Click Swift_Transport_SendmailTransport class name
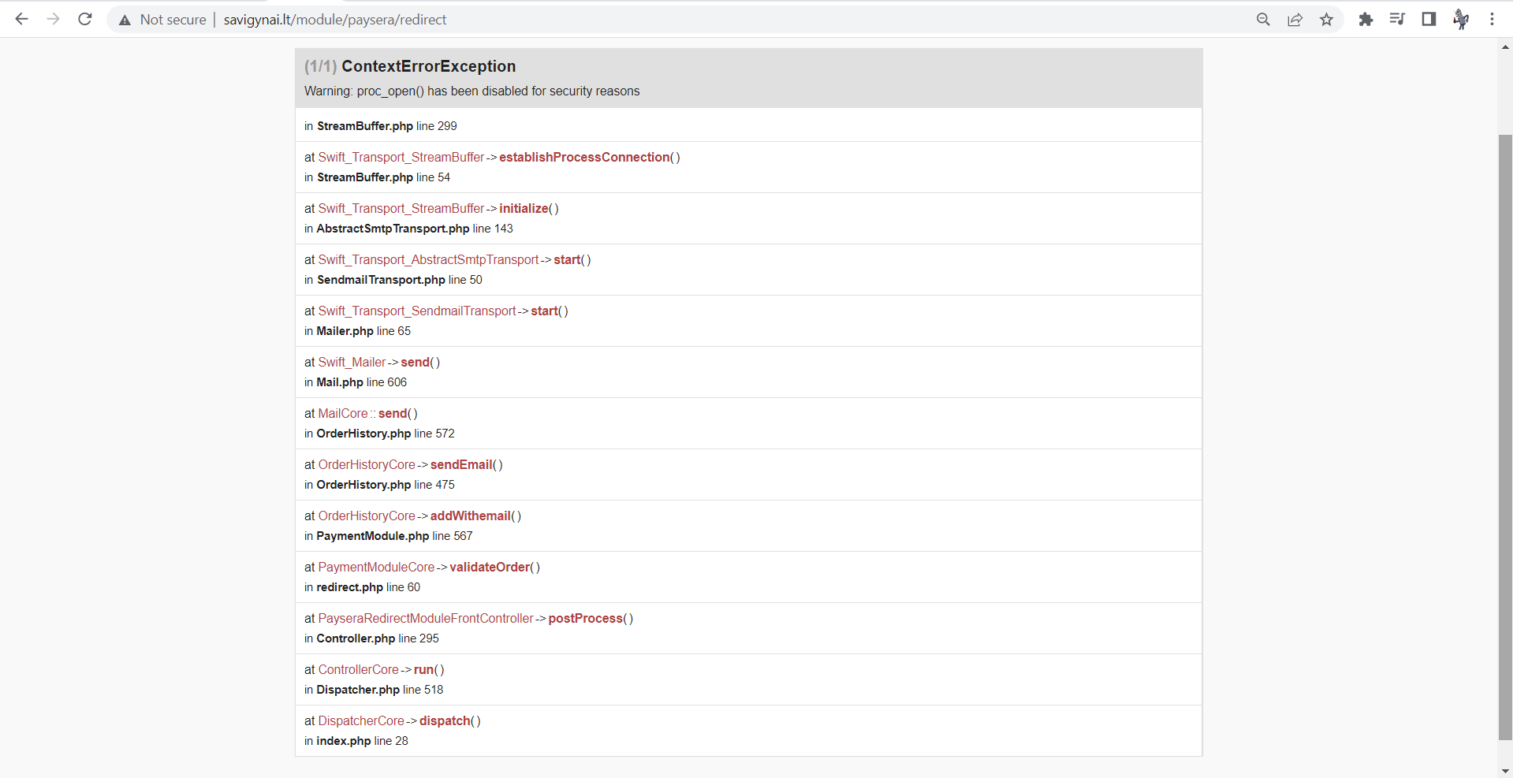 point(417,311)
